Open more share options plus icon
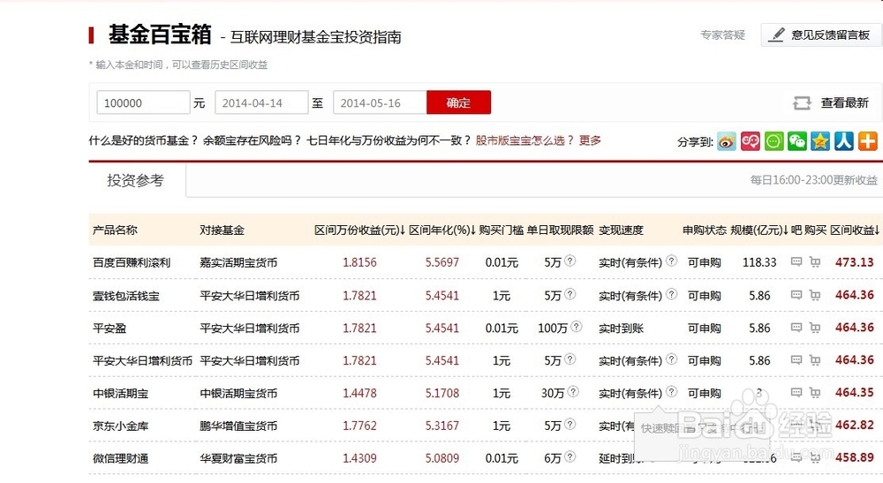The width and height of the screenshot is (883, 483). [868, 141]
